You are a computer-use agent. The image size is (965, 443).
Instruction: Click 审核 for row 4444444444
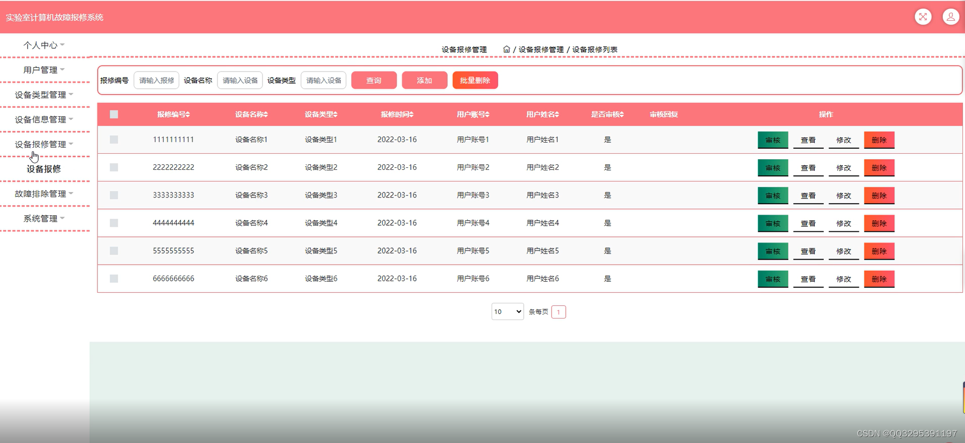coord(773,223)
